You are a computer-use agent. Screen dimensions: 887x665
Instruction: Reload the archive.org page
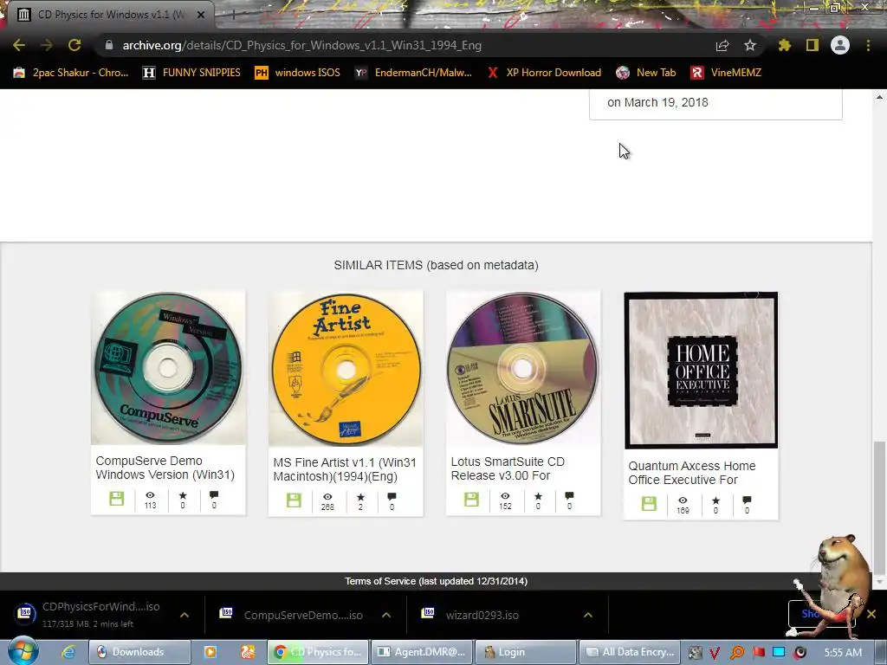(74, 45)
